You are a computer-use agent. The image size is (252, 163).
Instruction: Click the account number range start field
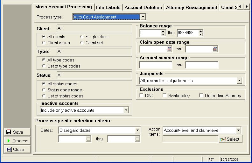click(156, 65)
